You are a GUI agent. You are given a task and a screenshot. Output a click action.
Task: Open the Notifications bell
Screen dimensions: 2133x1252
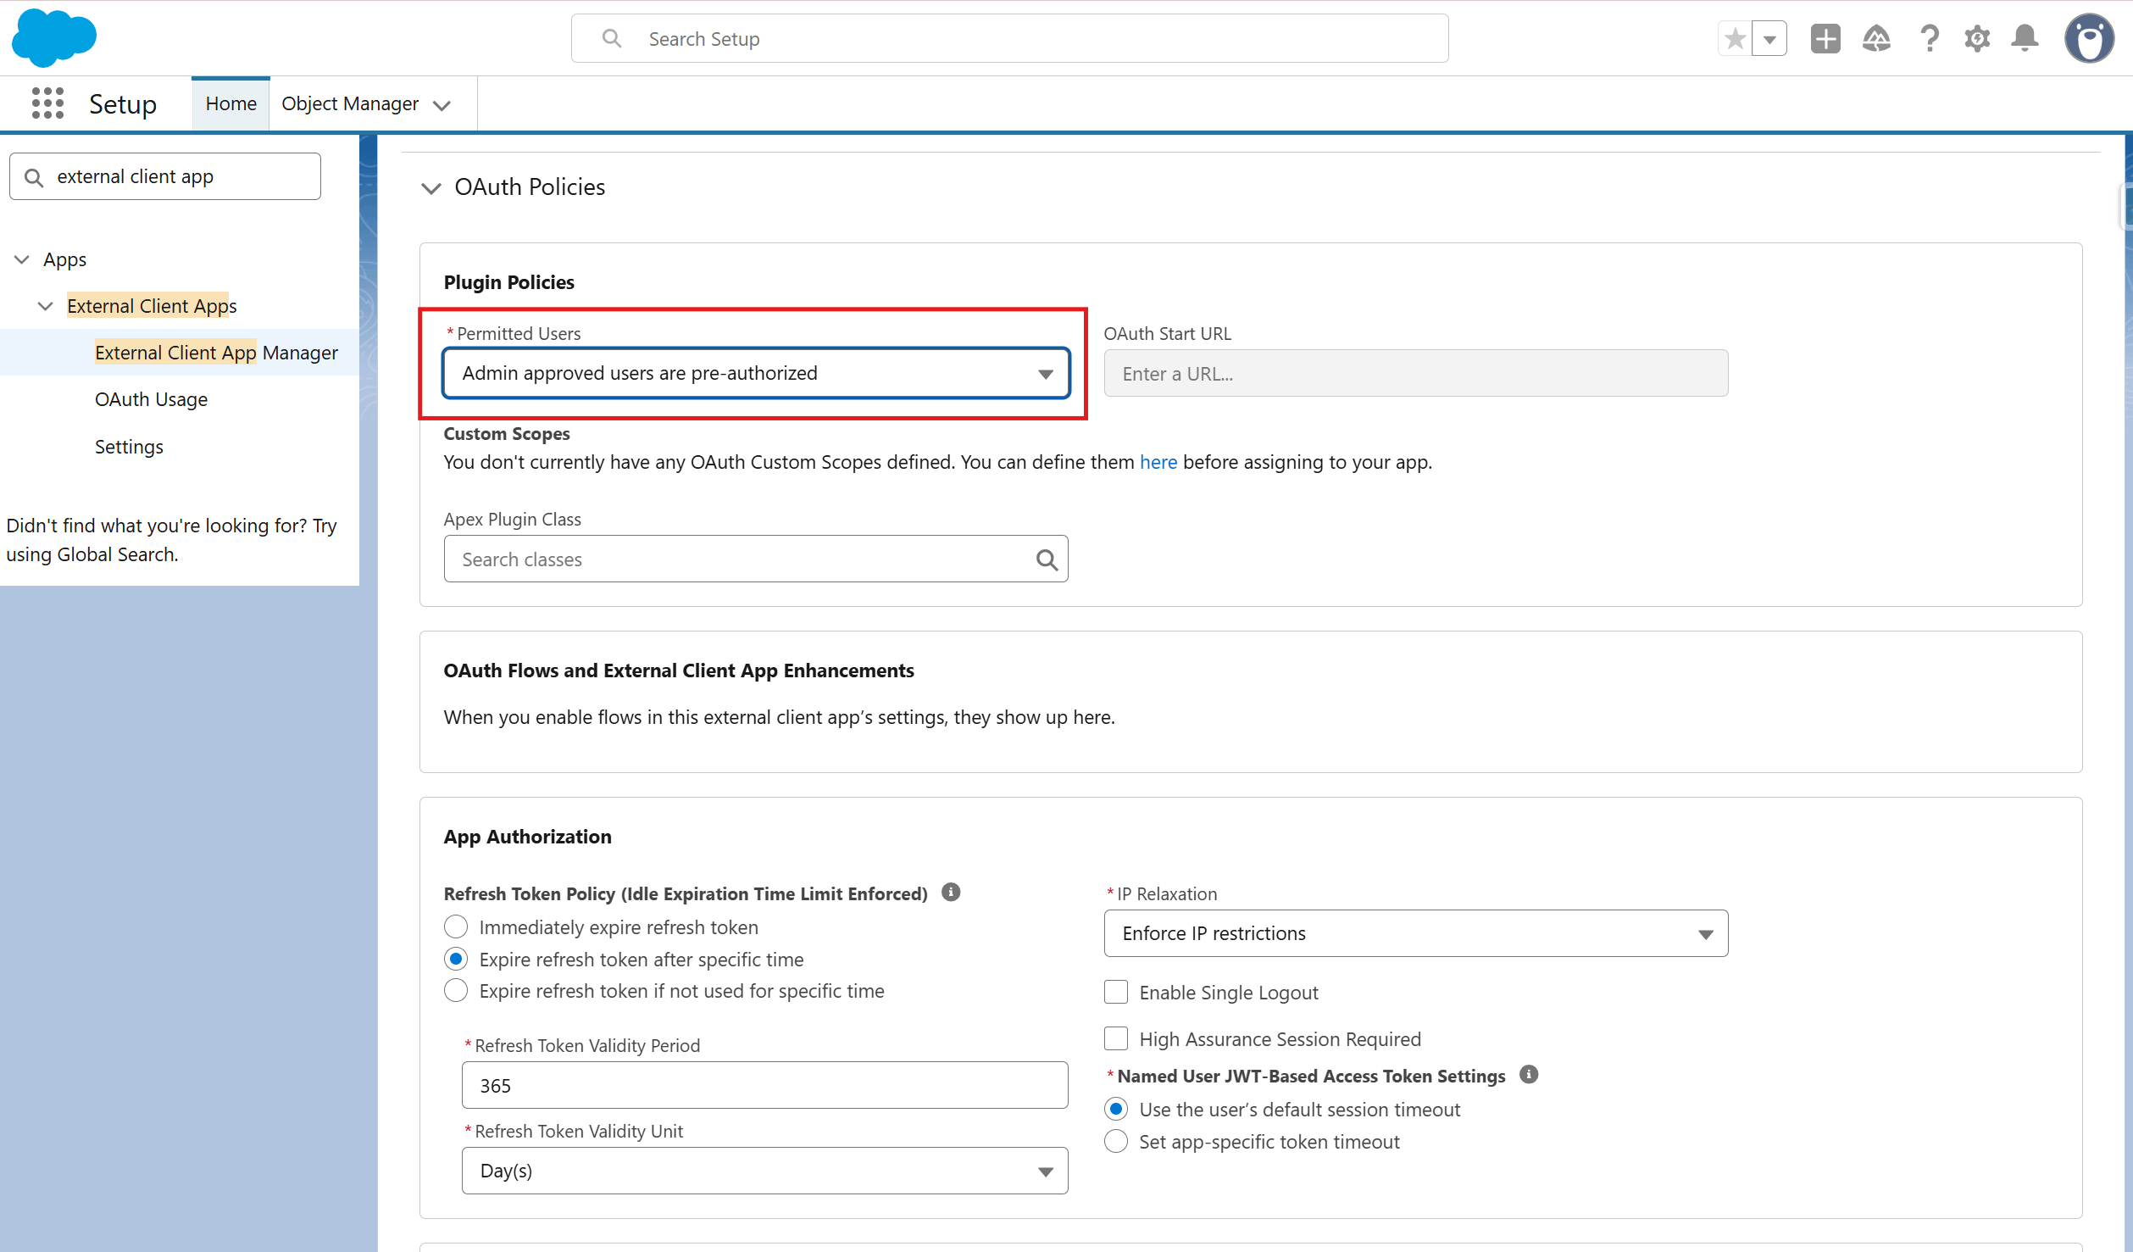coord(2025,38)
